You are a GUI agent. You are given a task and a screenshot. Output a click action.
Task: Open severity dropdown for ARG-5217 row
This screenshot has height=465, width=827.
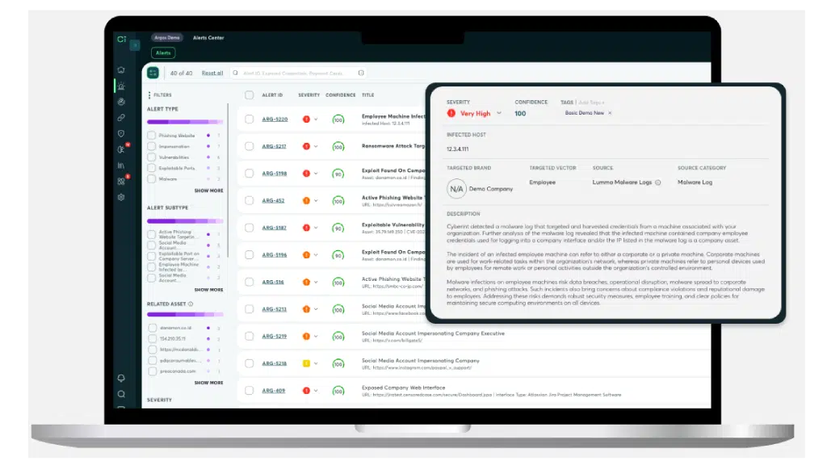(x=316, y=147)
